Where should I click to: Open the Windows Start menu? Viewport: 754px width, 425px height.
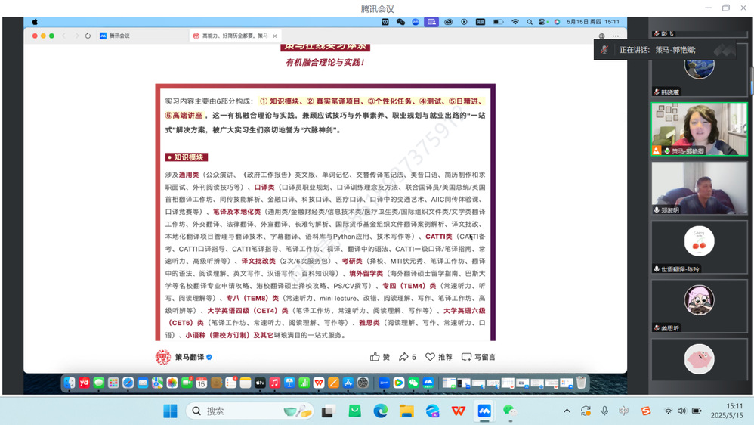click(170, 411)
